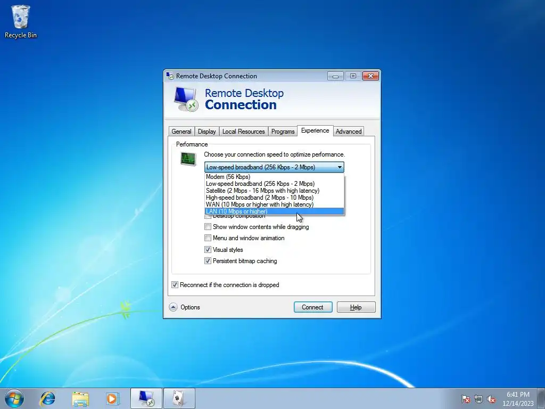Open Windows Media Player from the taskbar
This screenshot has height=409, width=545.
[x=113, y=398]
